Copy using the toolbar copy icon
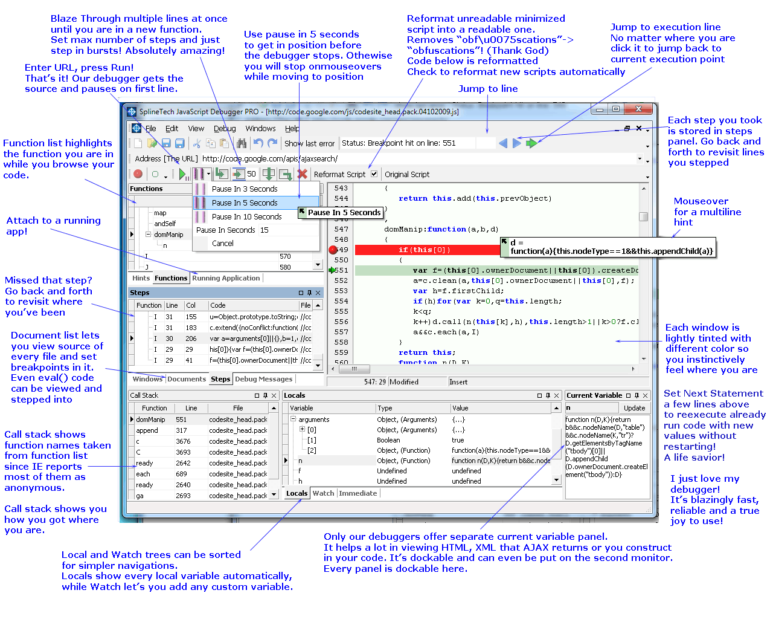Image resolution: width=773 pixels, height=619 pixels. point(211,143)
